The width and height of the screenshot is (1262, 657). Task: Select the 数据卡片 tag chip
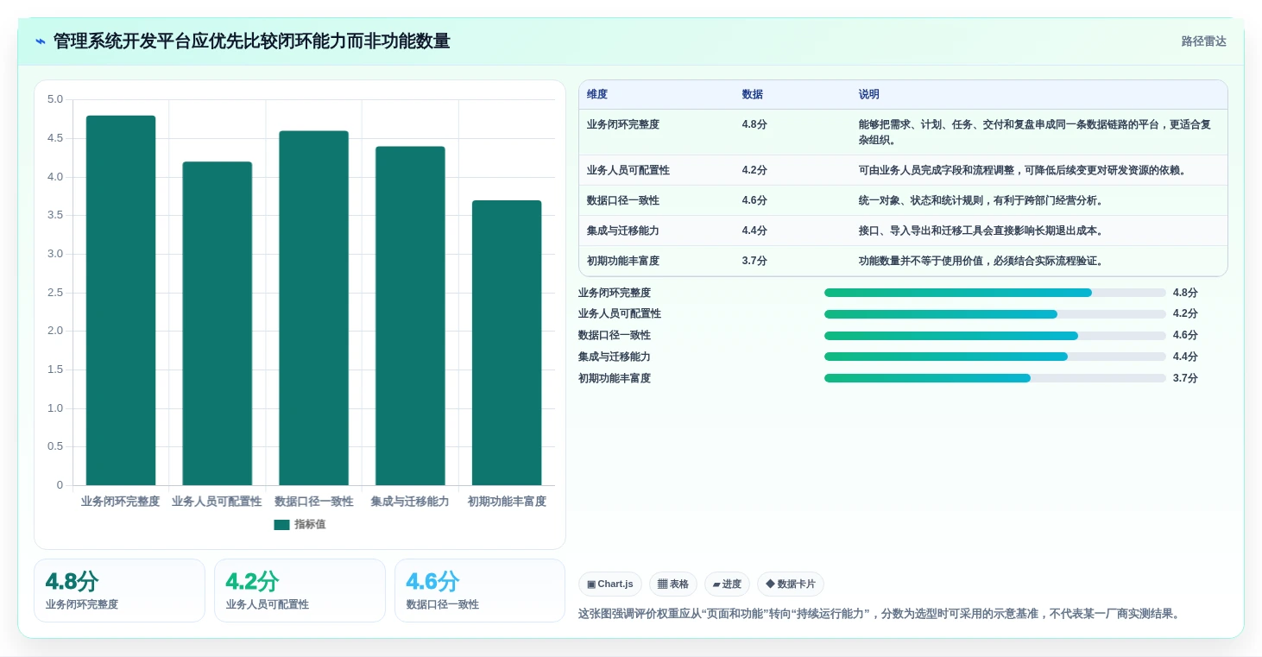coord(791,584)
